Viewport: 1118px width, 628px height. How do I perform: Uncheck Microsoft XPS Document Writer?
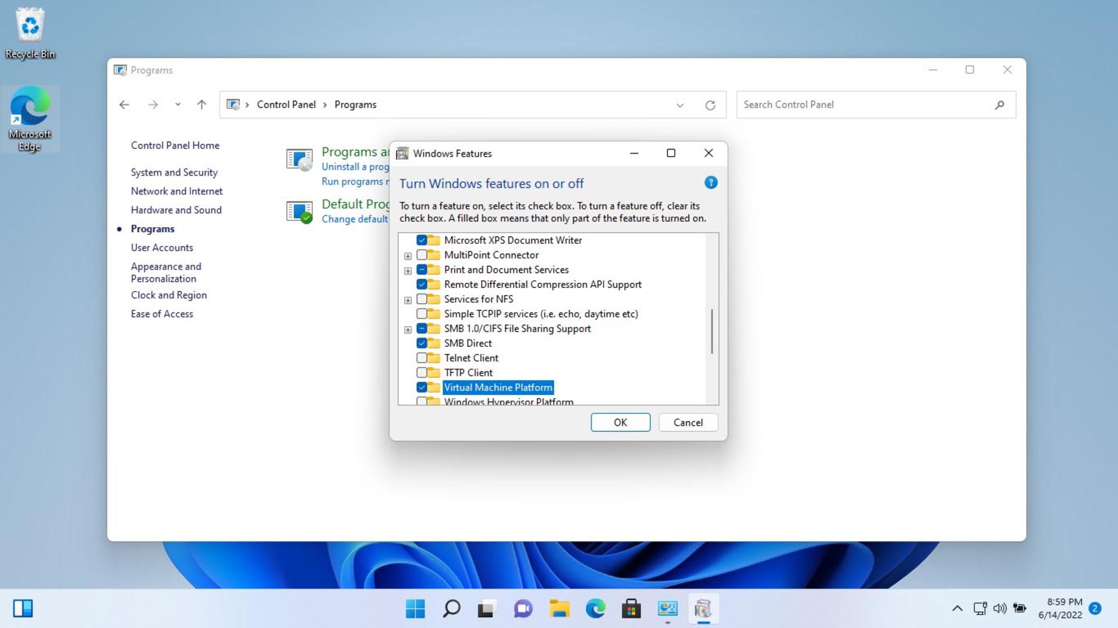coord(422,240)
